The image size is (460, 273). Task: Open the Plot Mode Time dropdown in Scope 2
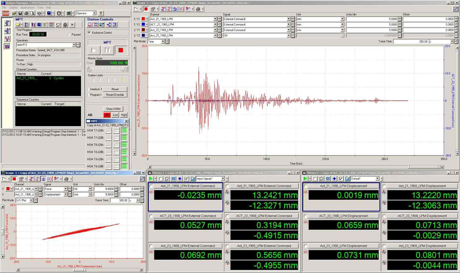[163, 41]
